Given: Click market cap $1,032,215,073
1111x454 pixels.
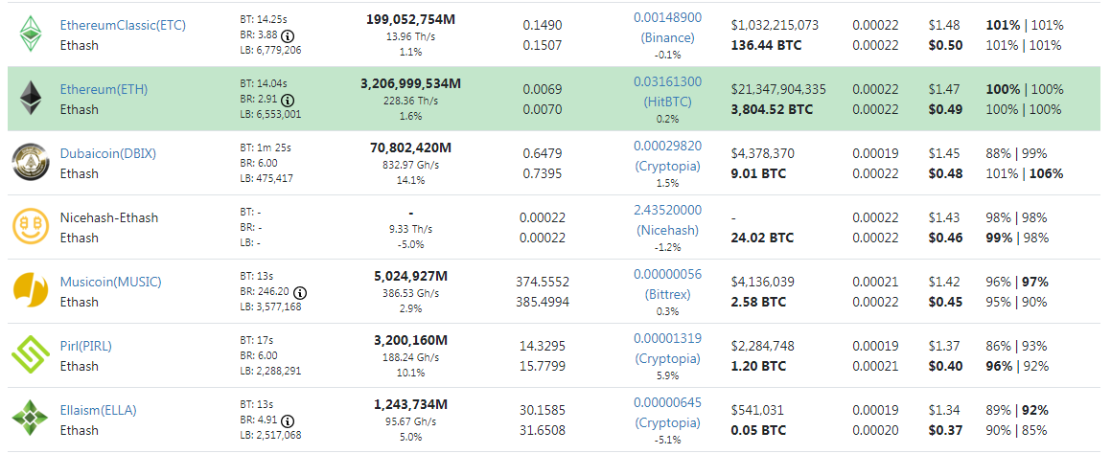Looking at the screenshot, I should [775, 25].
